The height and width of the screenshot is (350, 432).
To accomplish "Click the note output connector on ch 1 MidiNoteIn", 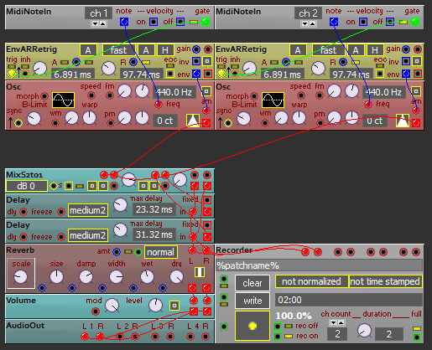I will [x=124, y=22].
